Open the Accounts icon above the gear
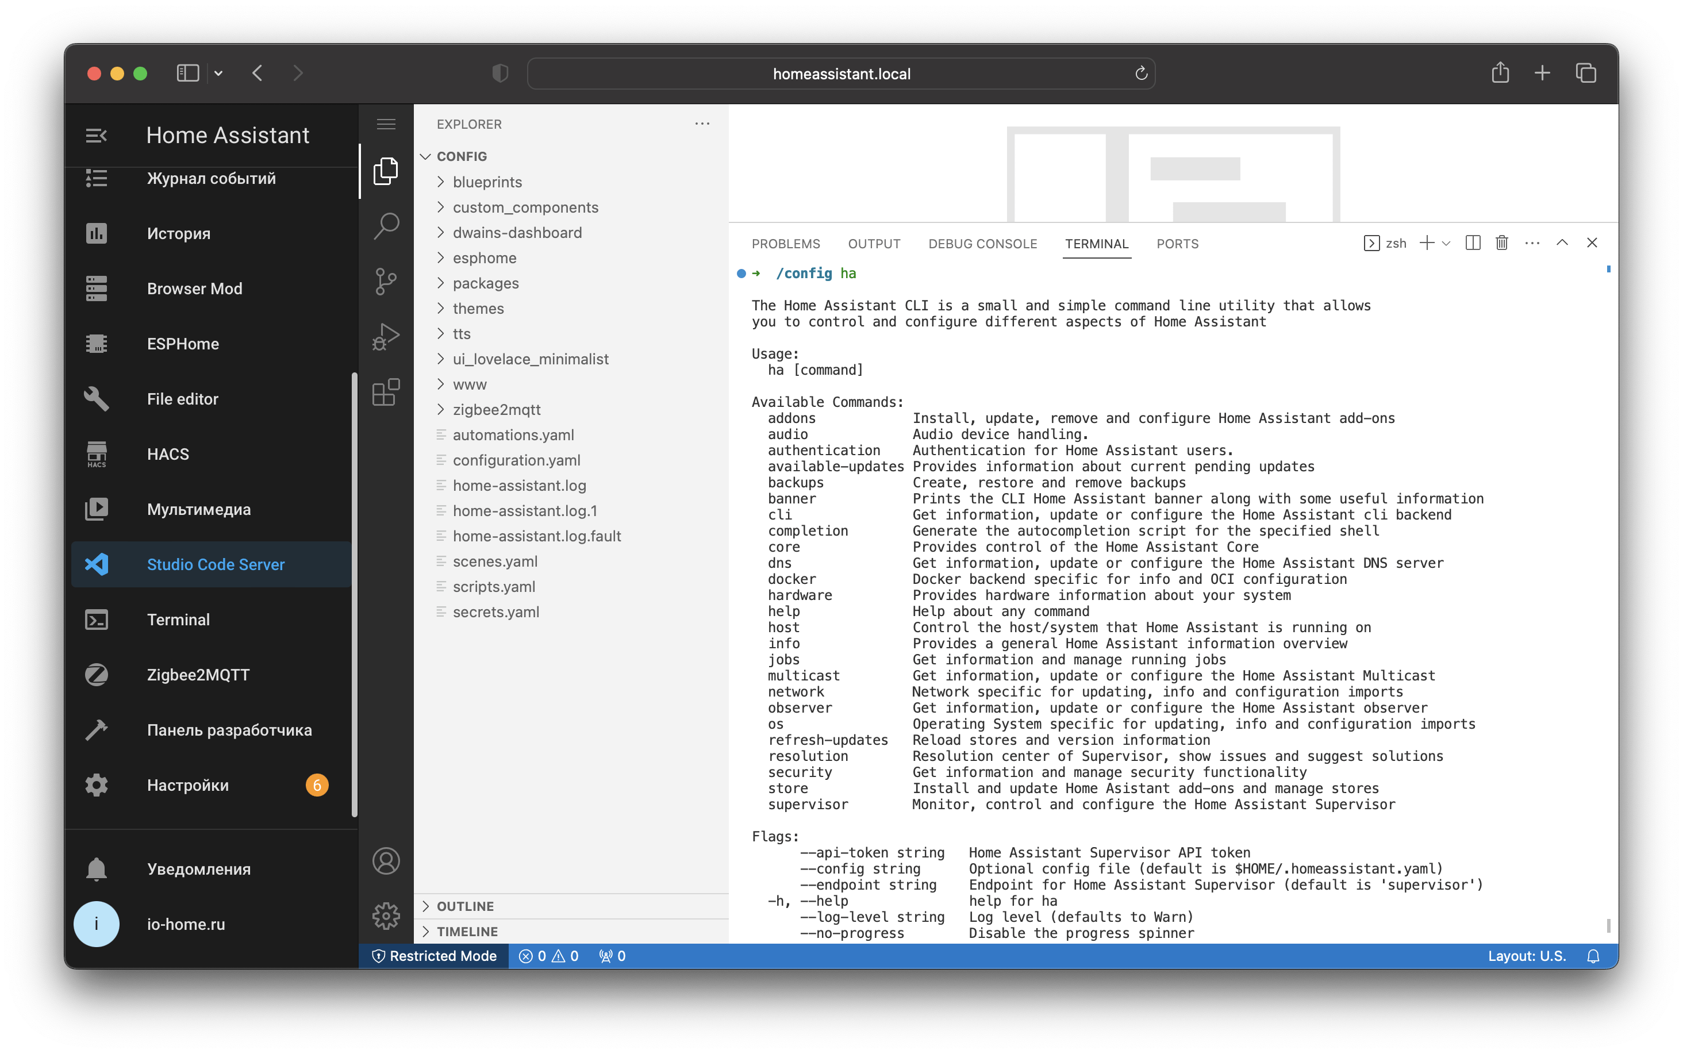This screenshot has height=1054, width=1683. tap(386, 861)
